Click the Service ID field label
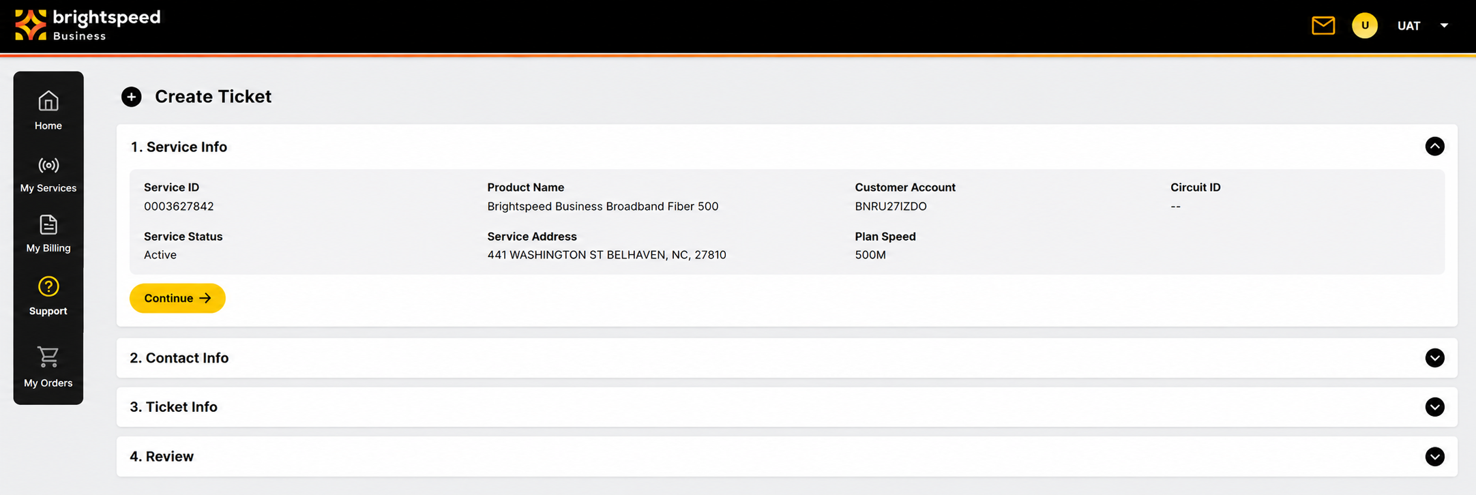 coord(171,187)
